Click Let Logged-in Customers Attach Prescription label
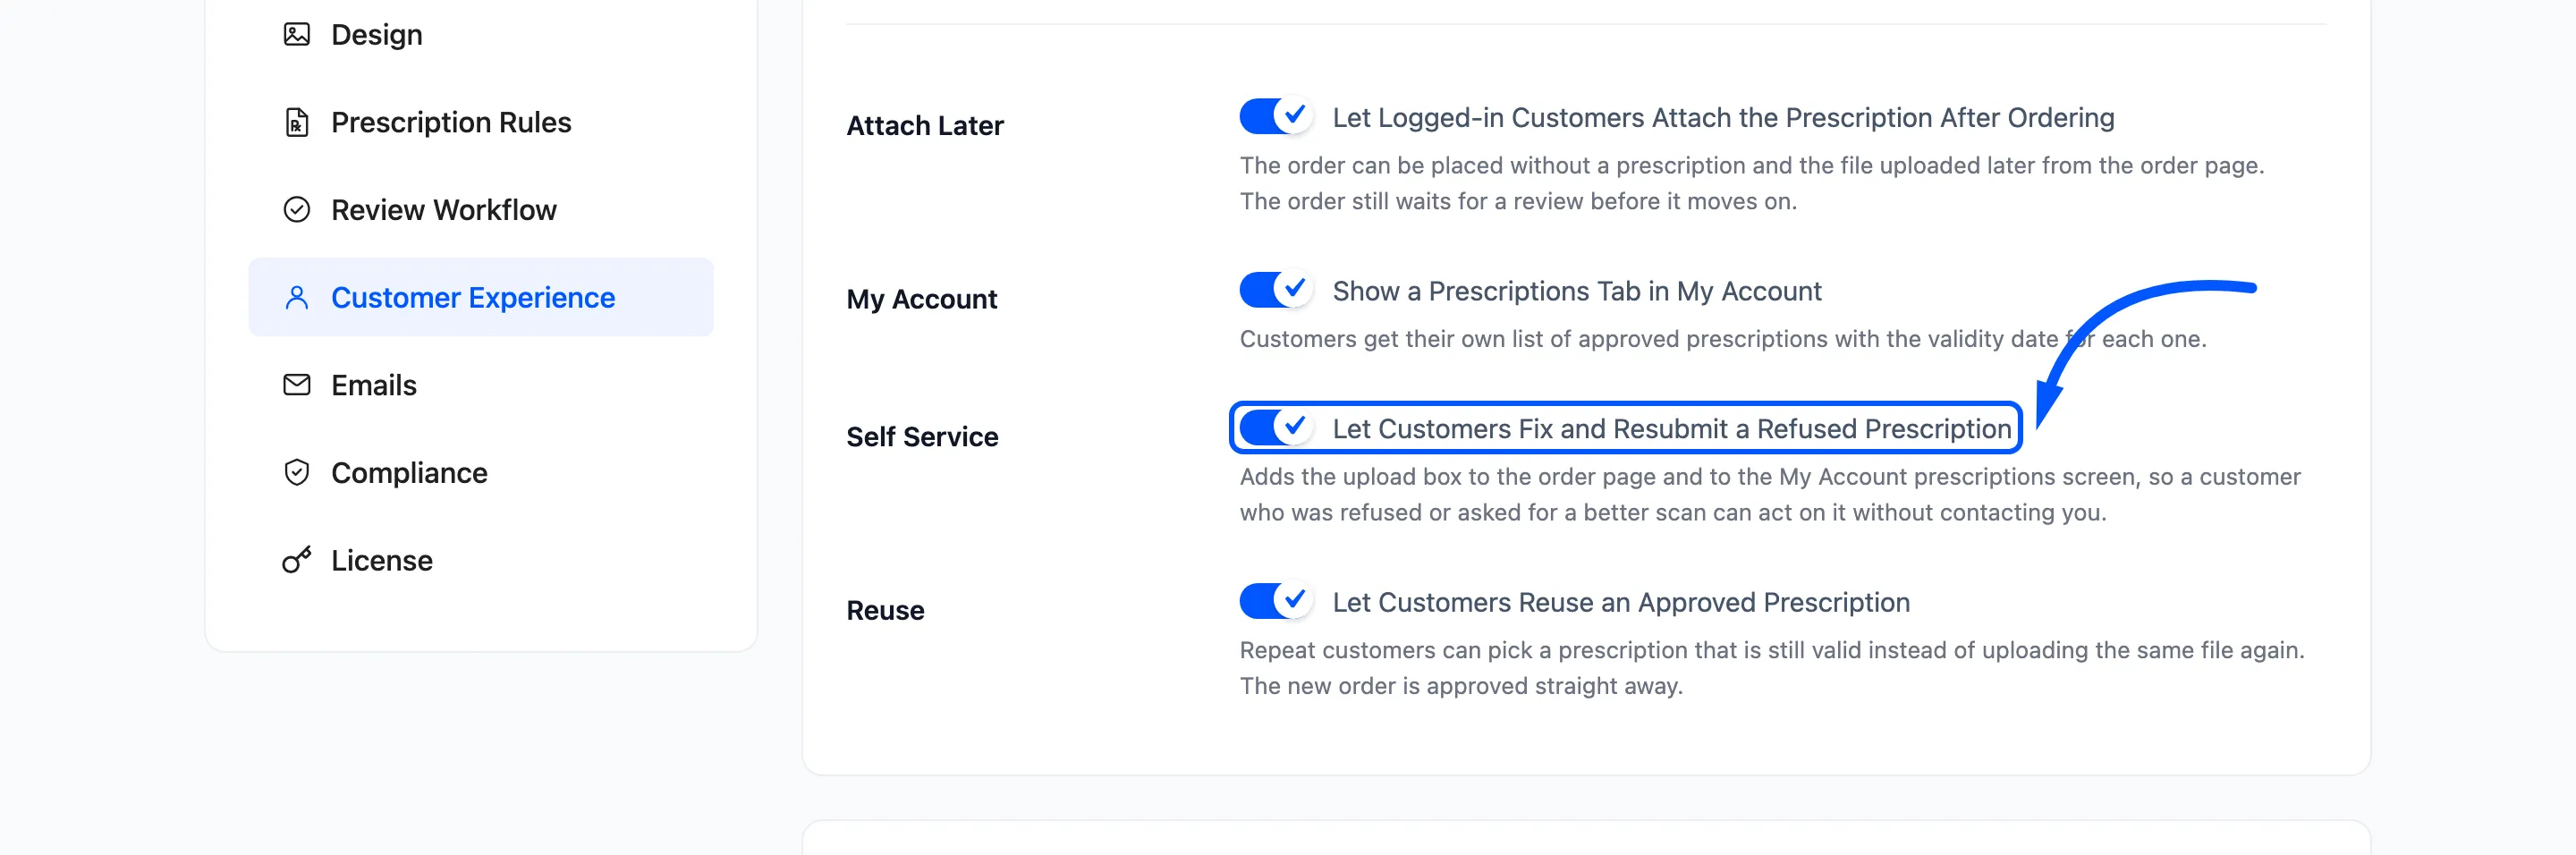Viewport: 2576px width, 855px height. click(1723, 118)
